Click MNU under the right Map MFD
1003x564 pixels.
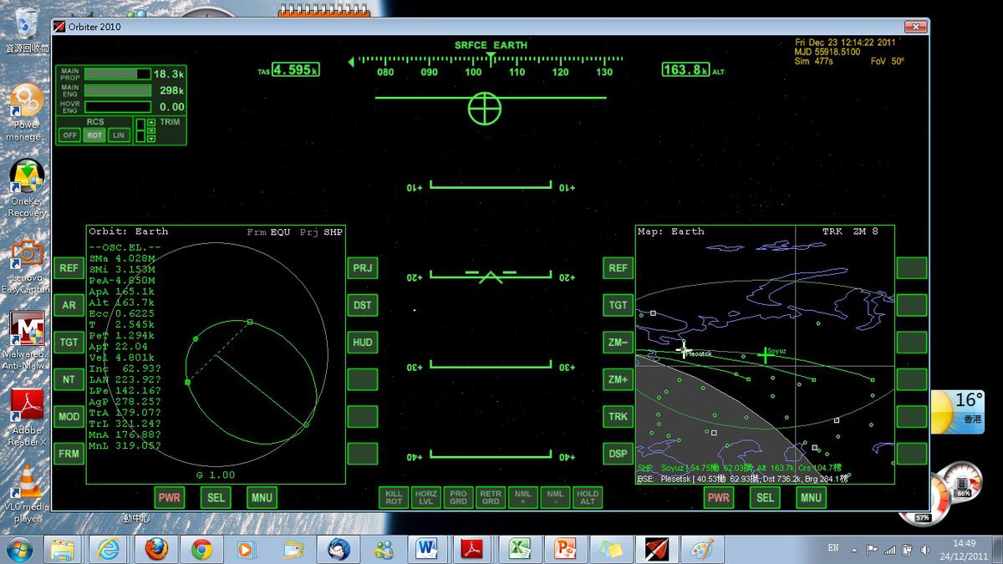[x=811, y=497]
